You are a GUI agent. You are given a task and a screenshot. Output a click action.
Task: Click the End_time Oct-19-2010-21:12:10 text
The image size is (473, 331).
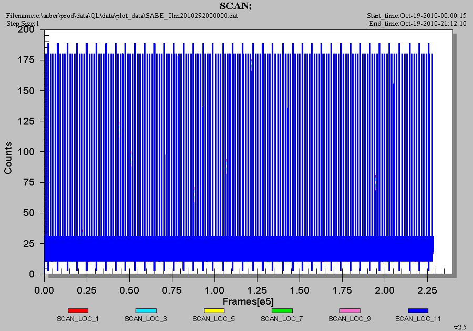tap(418, 24)
